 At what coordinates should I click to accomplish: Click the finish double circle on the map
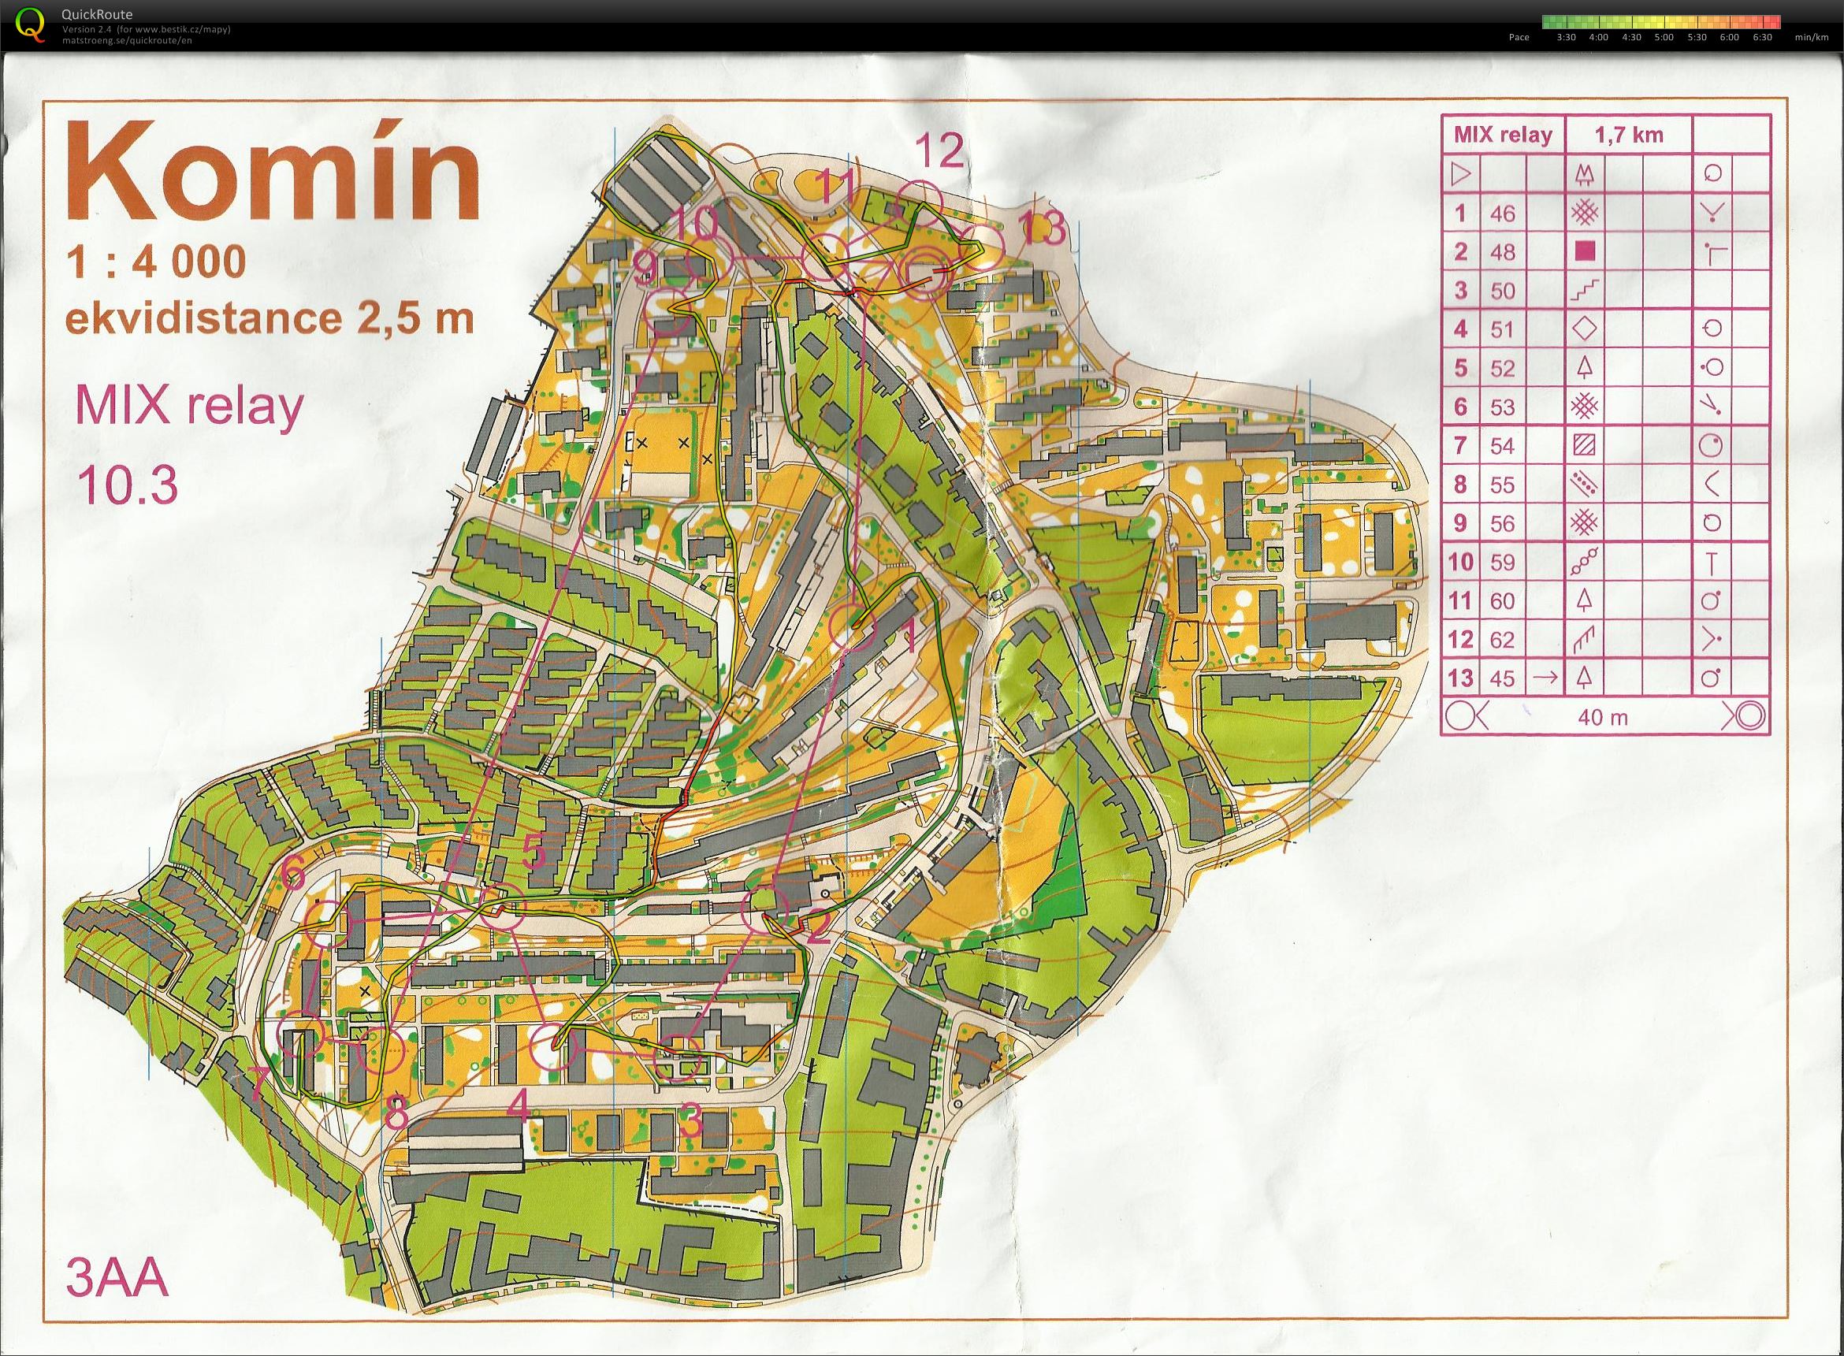tap(926, 270)
